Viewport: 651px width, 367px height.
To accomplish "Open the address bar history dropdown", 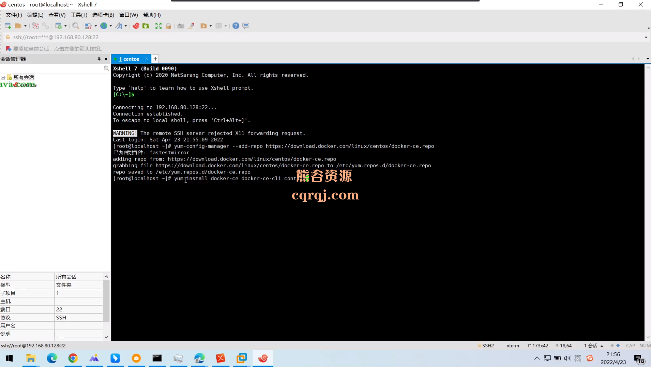I will pos(646,37).
